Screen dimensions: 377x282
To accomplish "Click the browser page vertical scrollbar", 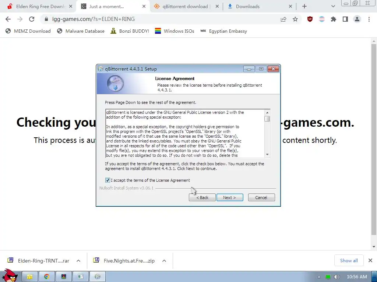I will [374, 139].
